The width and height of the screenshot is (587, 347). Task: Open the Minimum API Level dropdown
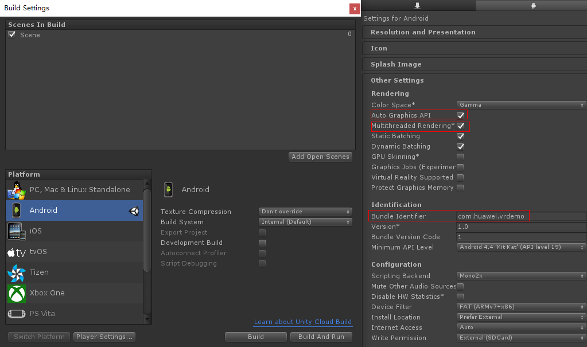(x=520, y=247)
